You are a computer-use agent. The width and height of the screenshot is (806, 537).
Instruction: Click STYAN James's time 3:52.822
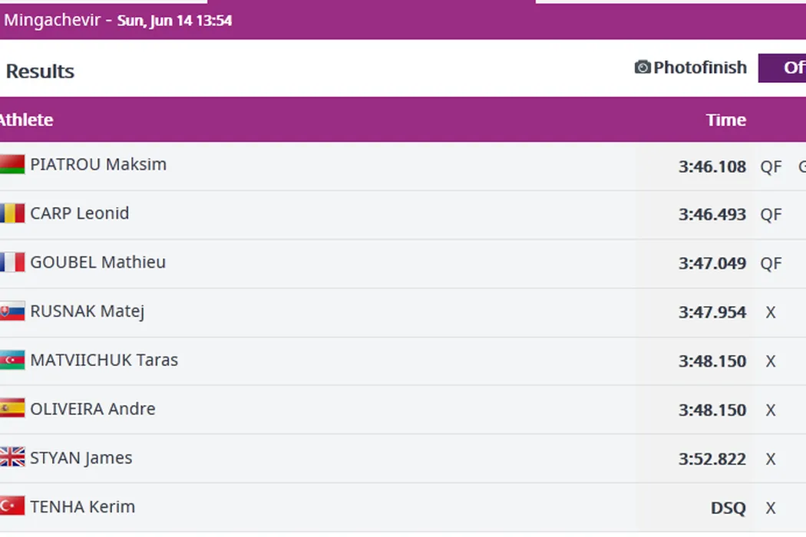click(712, 459)
